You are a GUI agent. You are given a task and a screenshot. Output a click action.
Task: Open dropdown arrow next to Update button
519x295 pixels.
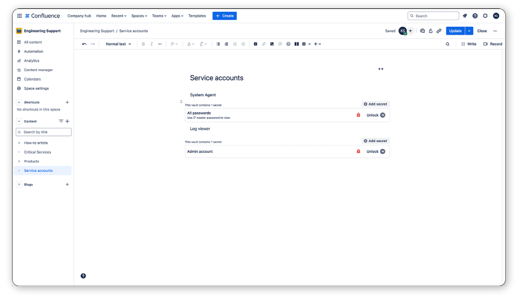point(469,31)
